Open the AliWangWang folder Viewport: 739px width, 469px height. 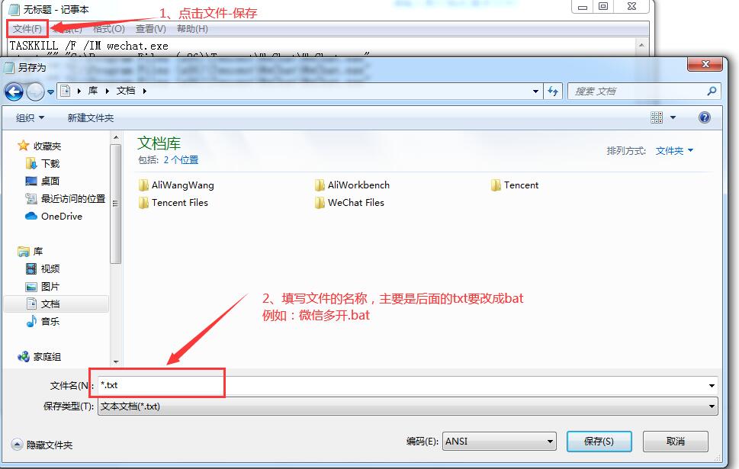pyautogui.click(x=176, y=185)
